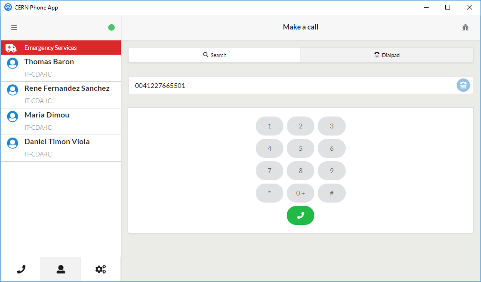Switch to the Dialpad tab

click(387, 55)
